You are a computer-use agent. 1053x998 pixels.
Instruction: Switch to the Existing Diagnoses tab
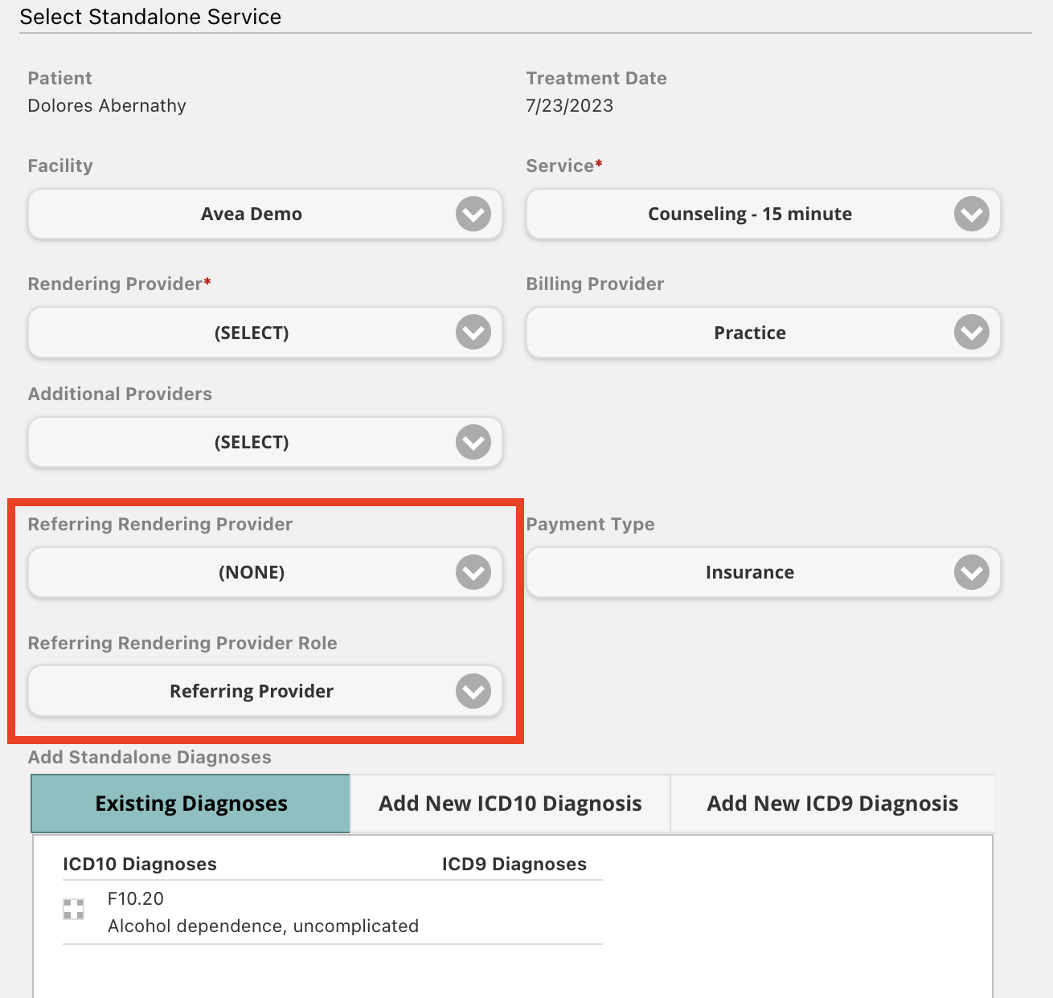coord(190,803)
